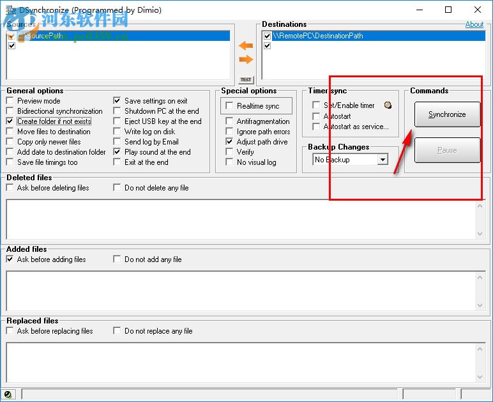Screen dimensions: 493x402
Task: Check Ask before replacing files
Action: click(10, 330)
